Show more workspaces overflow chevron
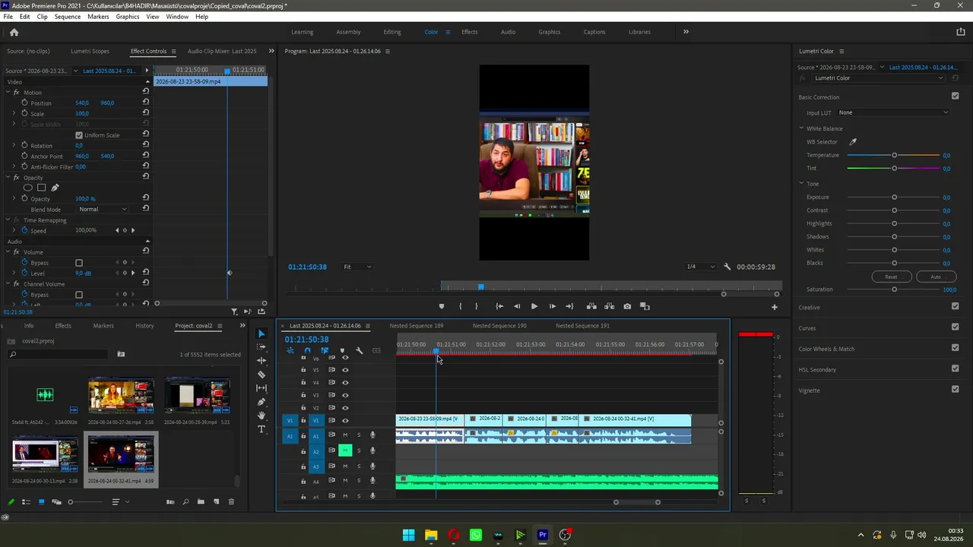 pos(686,32)
